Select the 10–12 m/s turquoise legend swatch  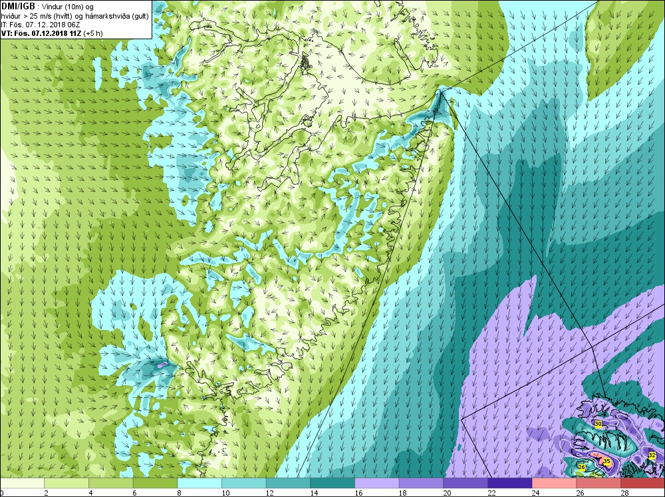[244, 483]
